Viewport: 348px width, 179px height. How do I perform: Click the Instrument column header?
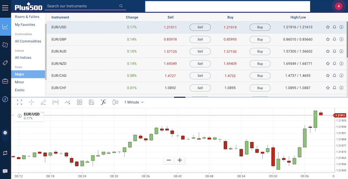(60, 17)
